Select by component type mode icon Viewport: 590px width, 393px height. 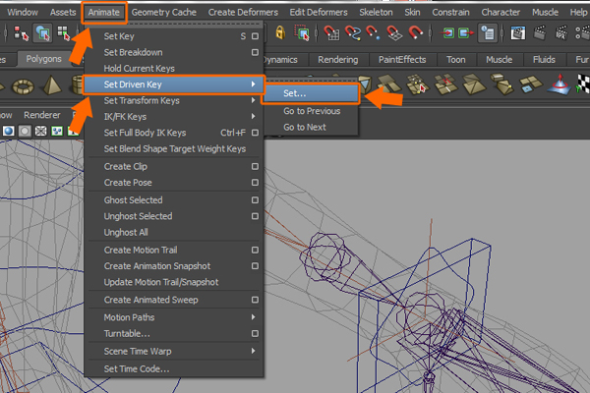click(x=64, y=33)
